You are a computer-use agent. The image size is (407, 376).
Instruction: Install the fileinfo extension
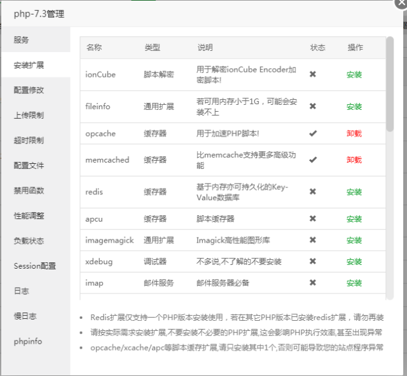click(354, 107)
